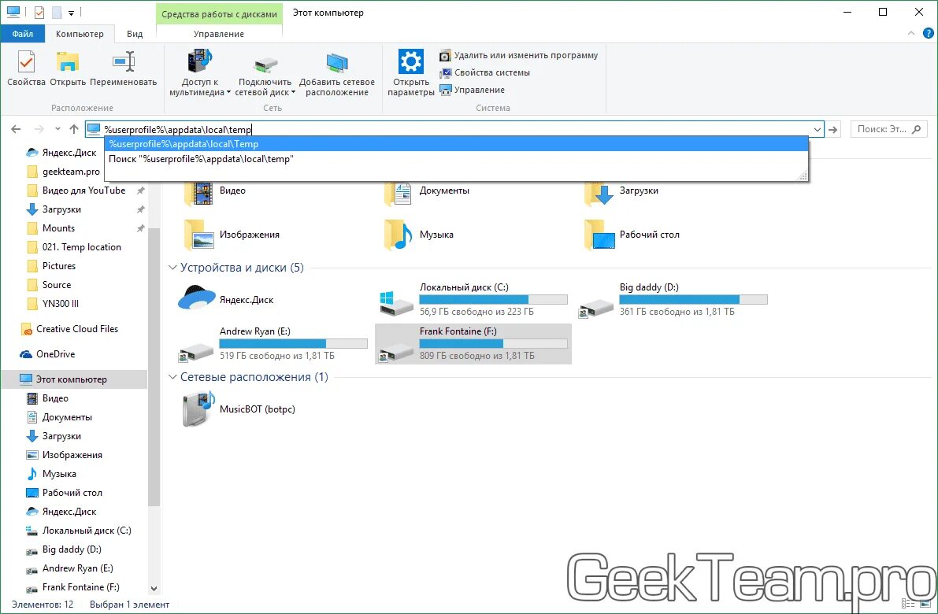Click Управление in Система group

point(472,91)
